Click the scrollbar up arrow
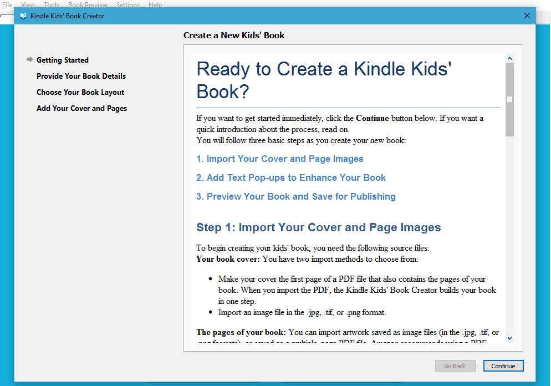Screen dimensions: 551x386 click(x=509, y=58)
